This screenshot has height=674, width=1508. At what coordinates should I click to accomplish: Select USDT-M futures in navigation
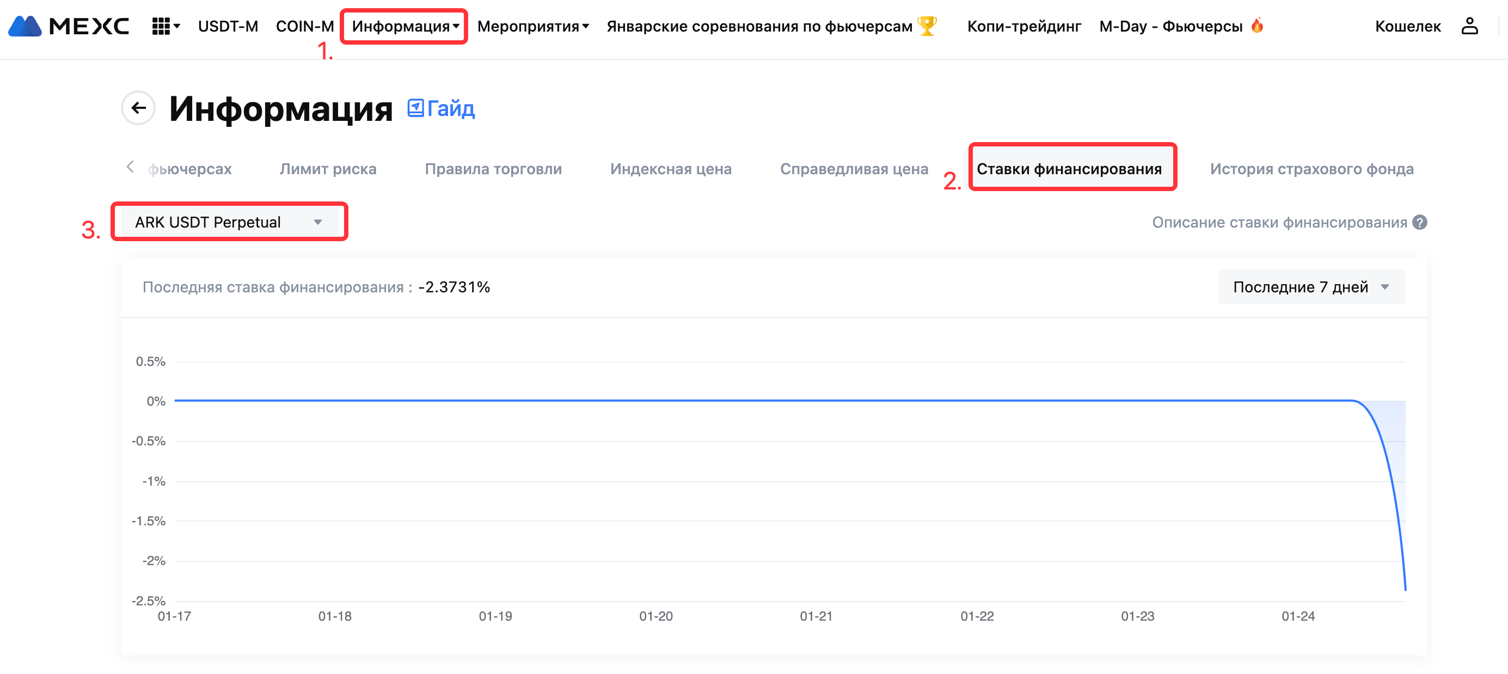coord(228,26)
